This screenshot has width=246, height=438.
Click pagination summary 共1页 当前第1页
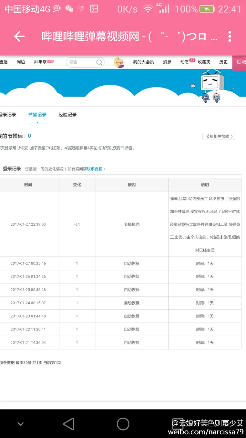47,363
